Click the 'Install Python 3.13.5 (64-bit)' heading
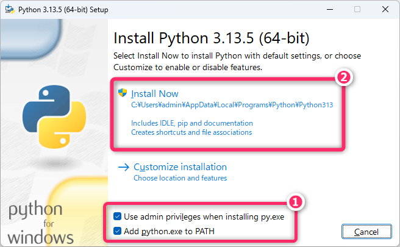Screen dimensions: 400x247 pyautogui.click(x=212, y=38)
